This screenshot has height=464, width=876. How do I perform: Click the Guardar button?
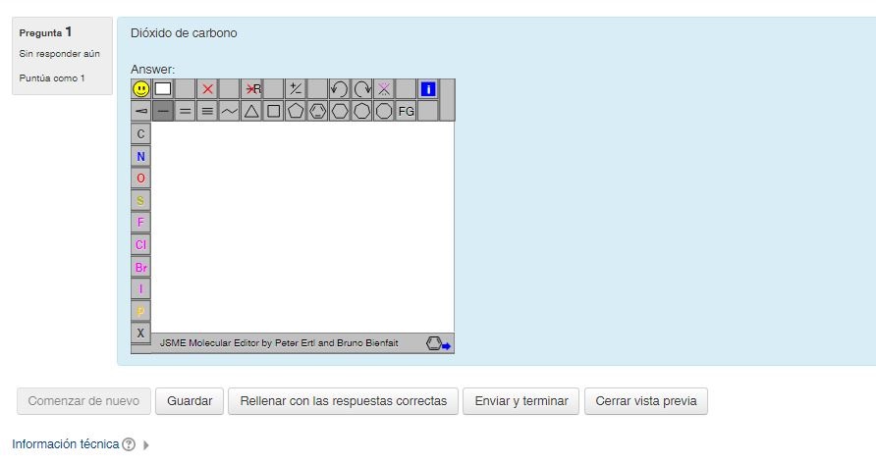(x=190, y=401)
